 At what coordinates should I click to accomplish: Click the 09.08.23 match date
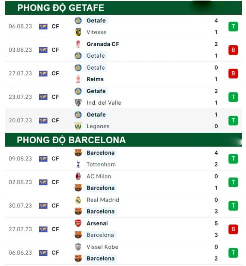20,159
